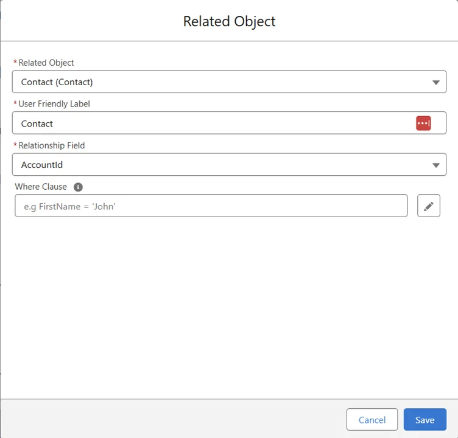This screenshot has height=438, width=458.
Task: Save the related object settings
Action: (425, 420)
